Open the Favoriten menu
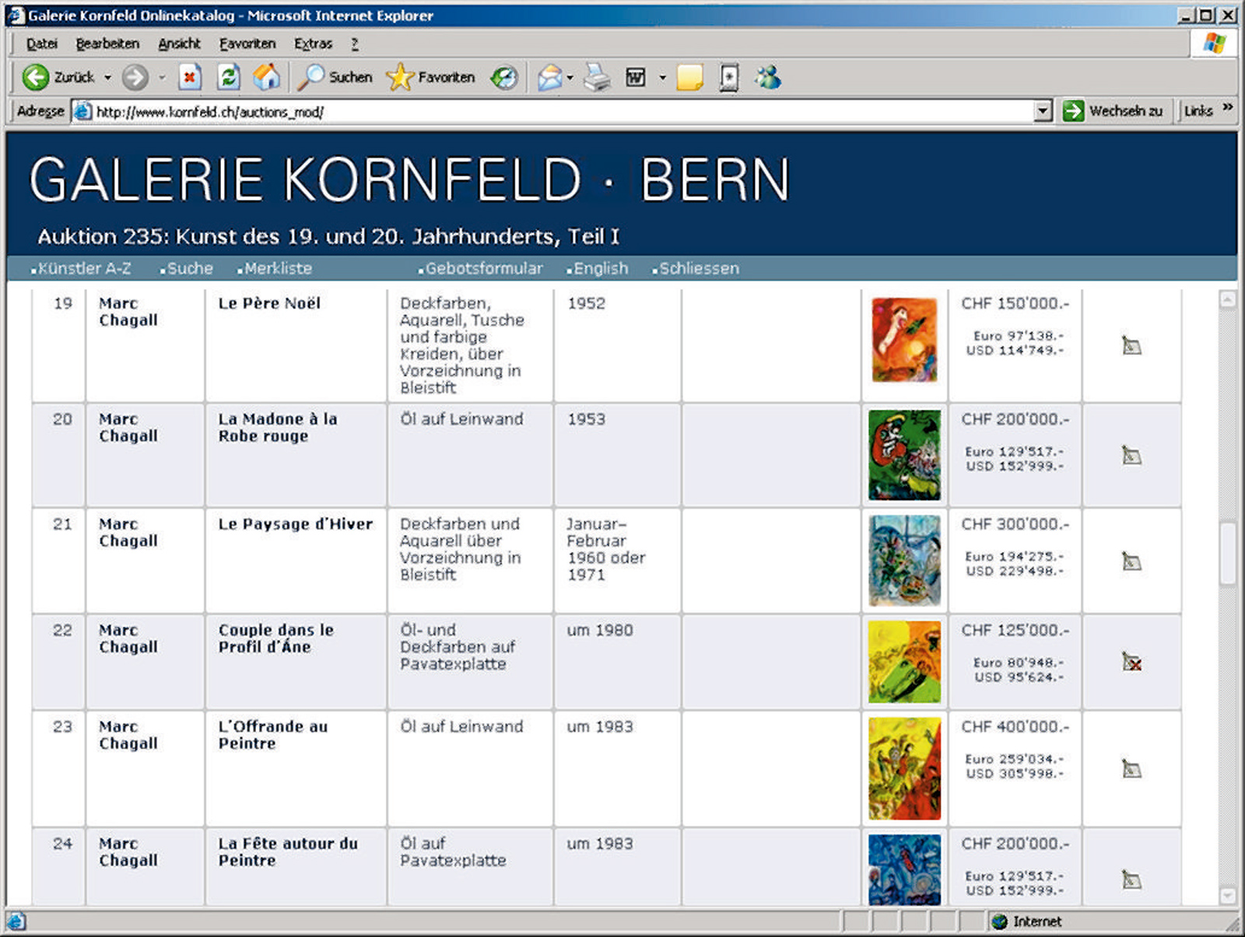Viewport: 1245px width, 937px height. pos(247,44)
